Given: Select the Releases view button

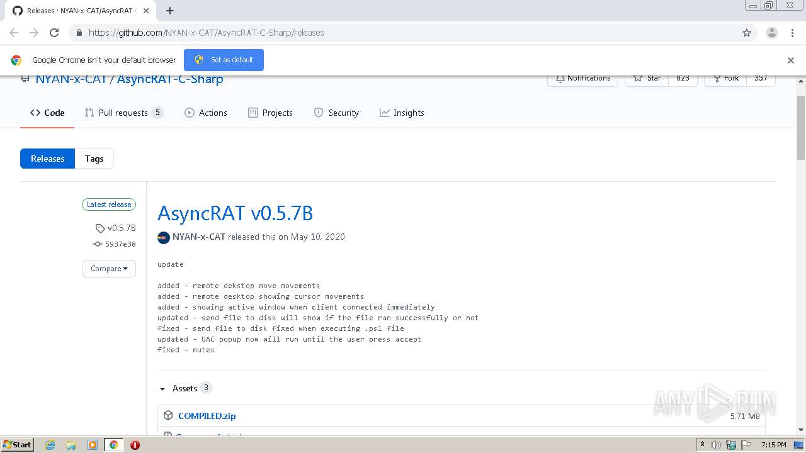Looking at the screenshot, I should pyautogui.click(x=47, y=159).
